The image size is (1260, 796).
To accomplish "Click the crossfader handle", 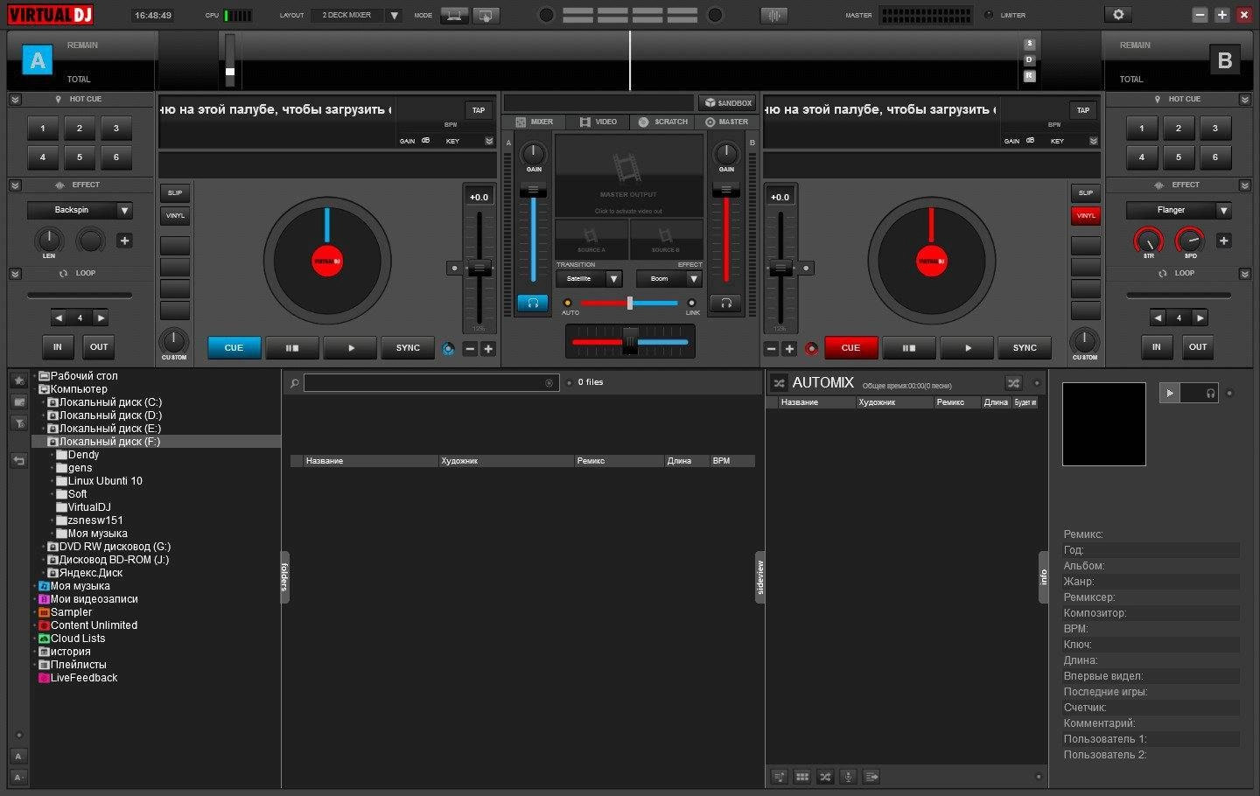I will [630, 341].
